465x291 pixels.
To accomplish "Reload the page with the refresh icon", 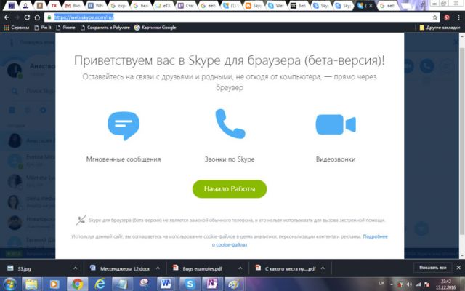I will coord(27,17).
